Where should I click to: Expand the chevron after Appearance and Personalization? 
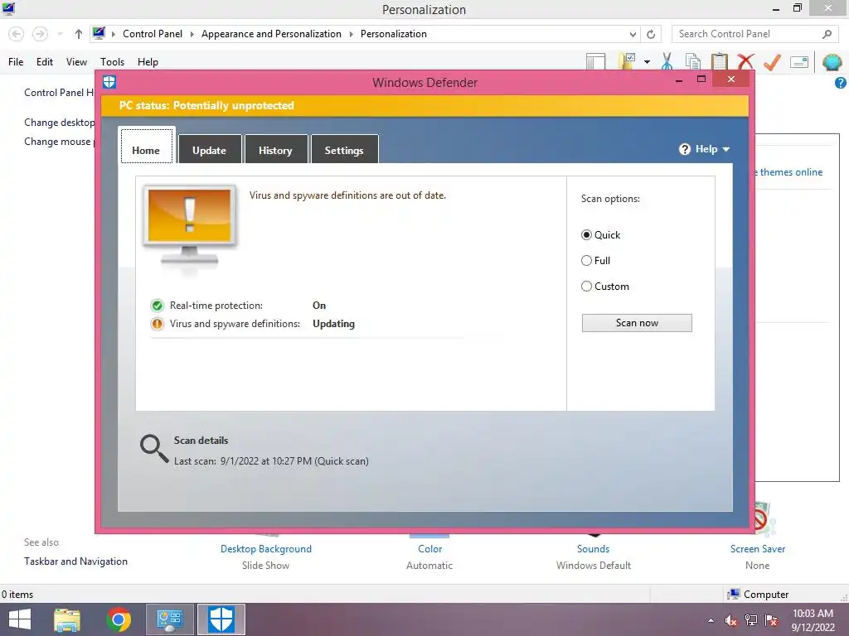pos(351,34)
